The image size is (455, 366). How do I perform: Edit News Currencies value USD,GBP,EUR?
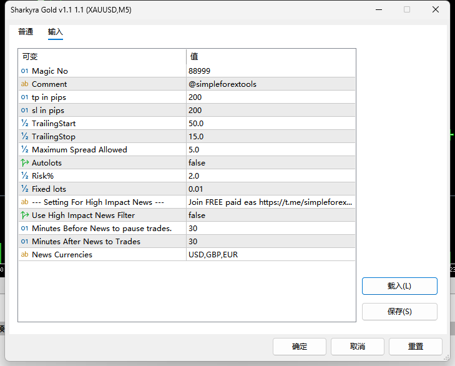[271, 254]
